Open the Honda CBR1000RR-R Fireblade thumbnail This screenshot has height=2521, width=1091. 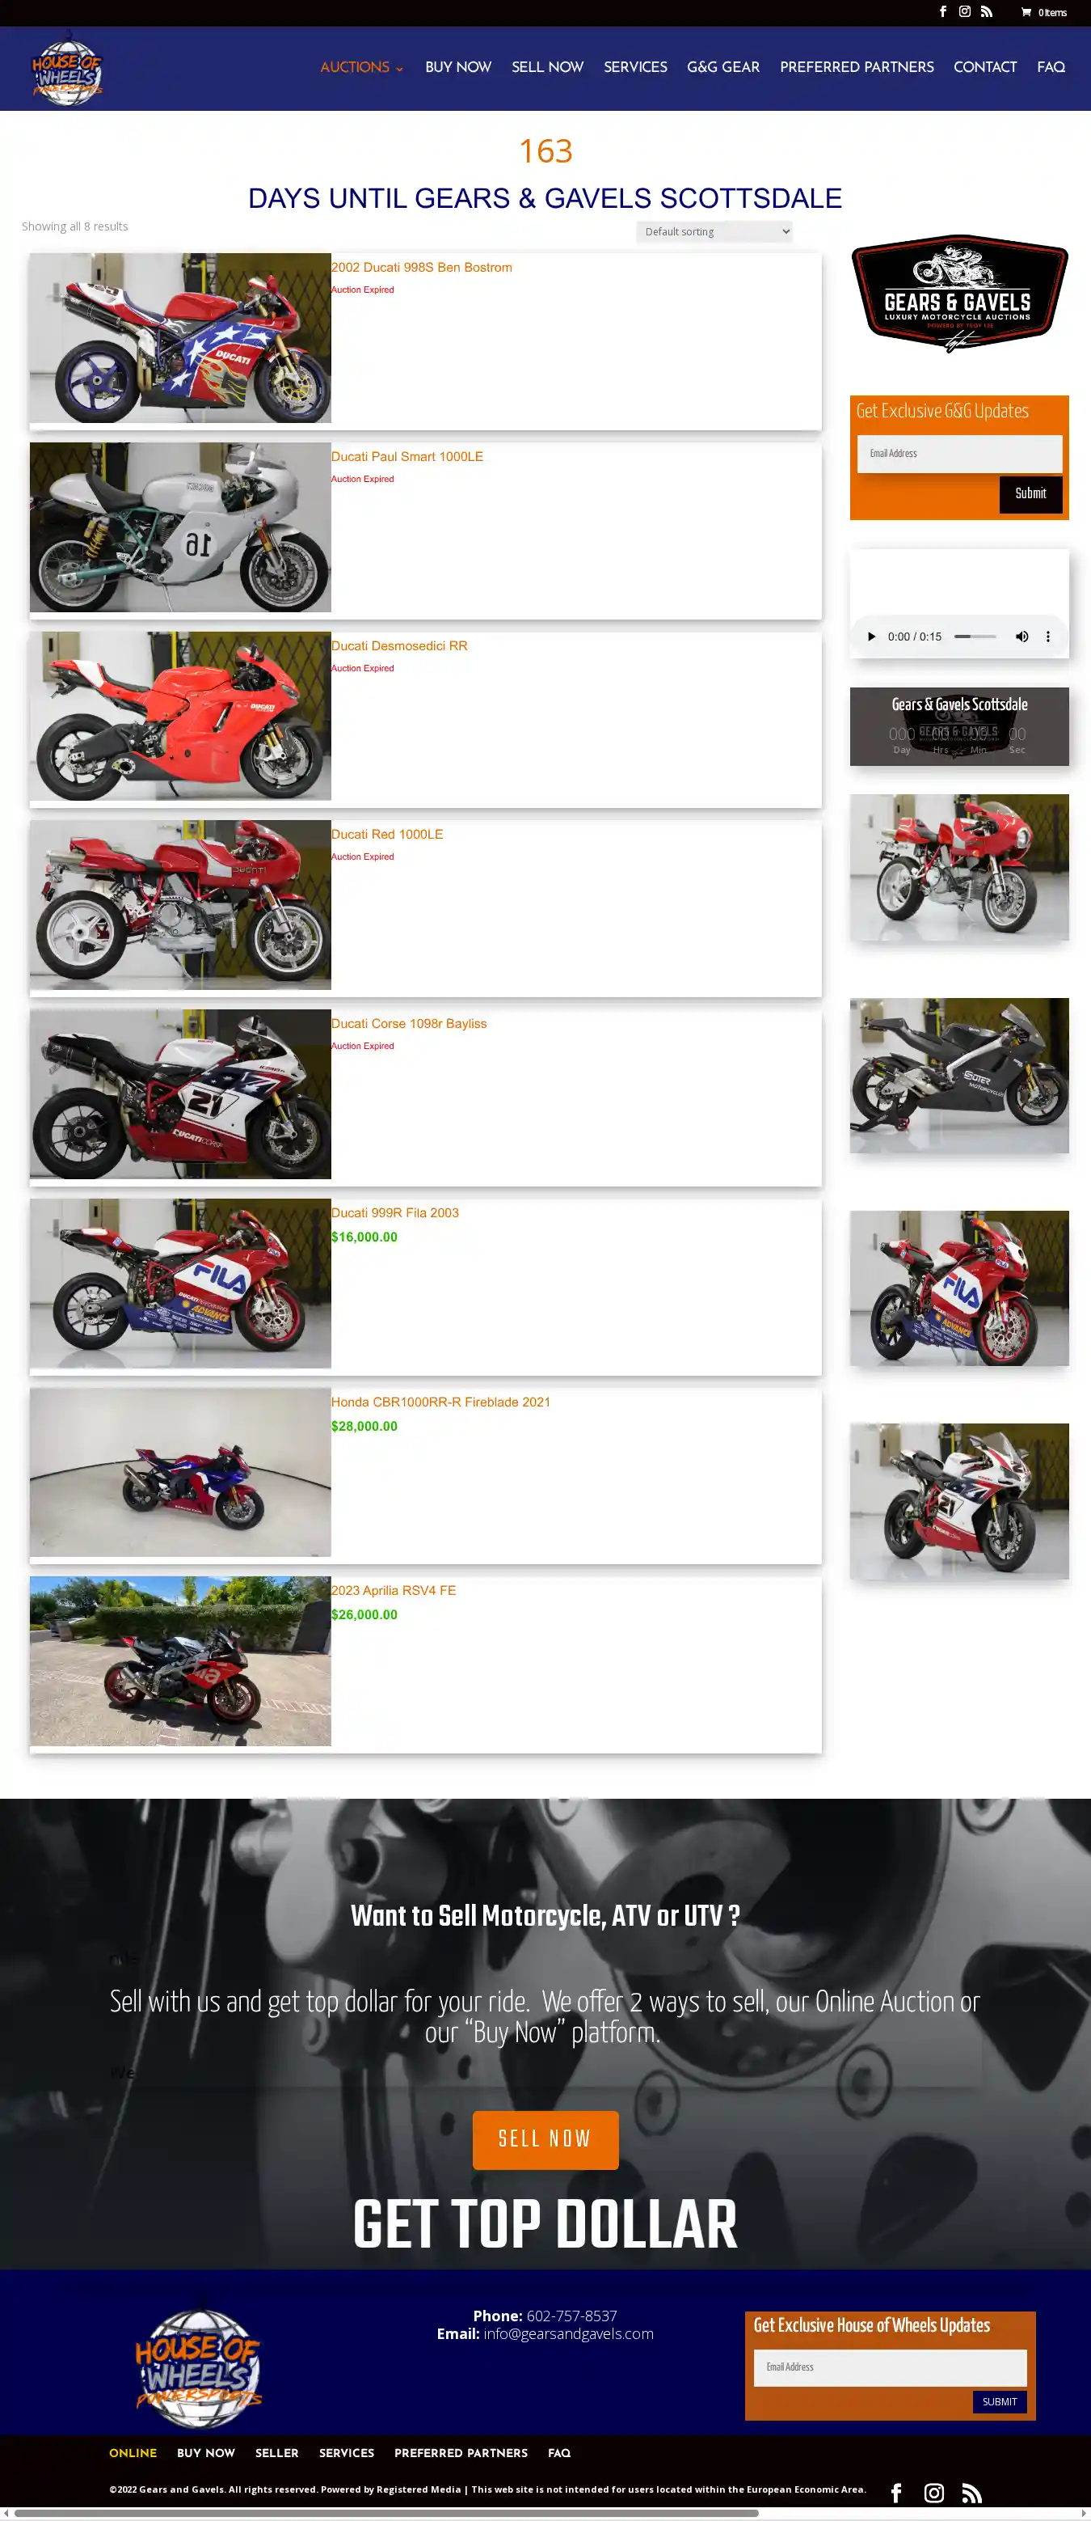tap(180, 1472)
